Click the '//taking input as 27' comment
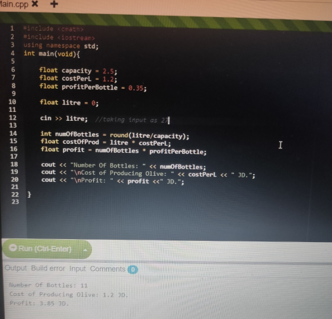Viewport: 332px width, 319px height. pyautogui.click(x=132, y=120)
